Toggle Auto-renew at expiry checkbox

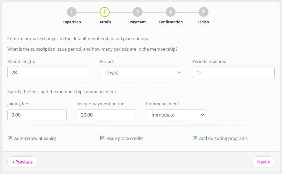click(10, 138)
